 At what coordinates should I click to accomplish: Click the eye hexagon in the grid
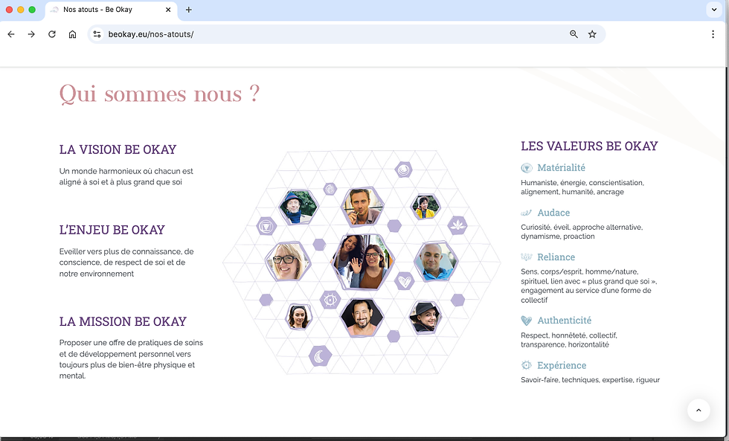[330, 300]
